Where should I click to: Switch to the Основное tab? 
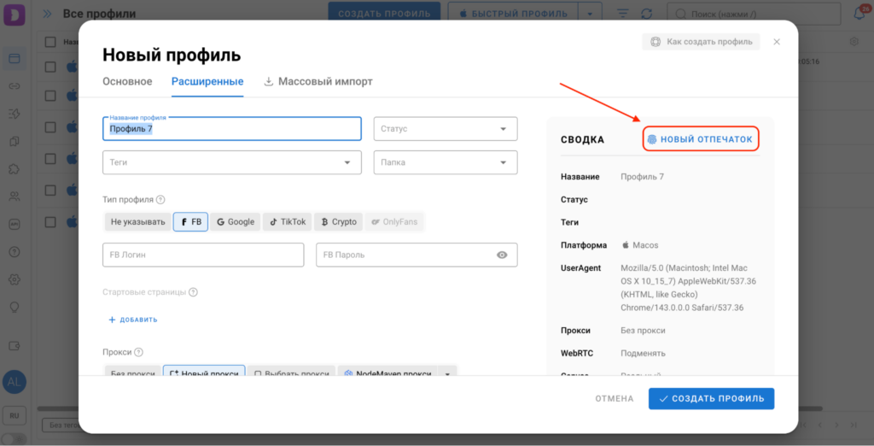[127, 82]
